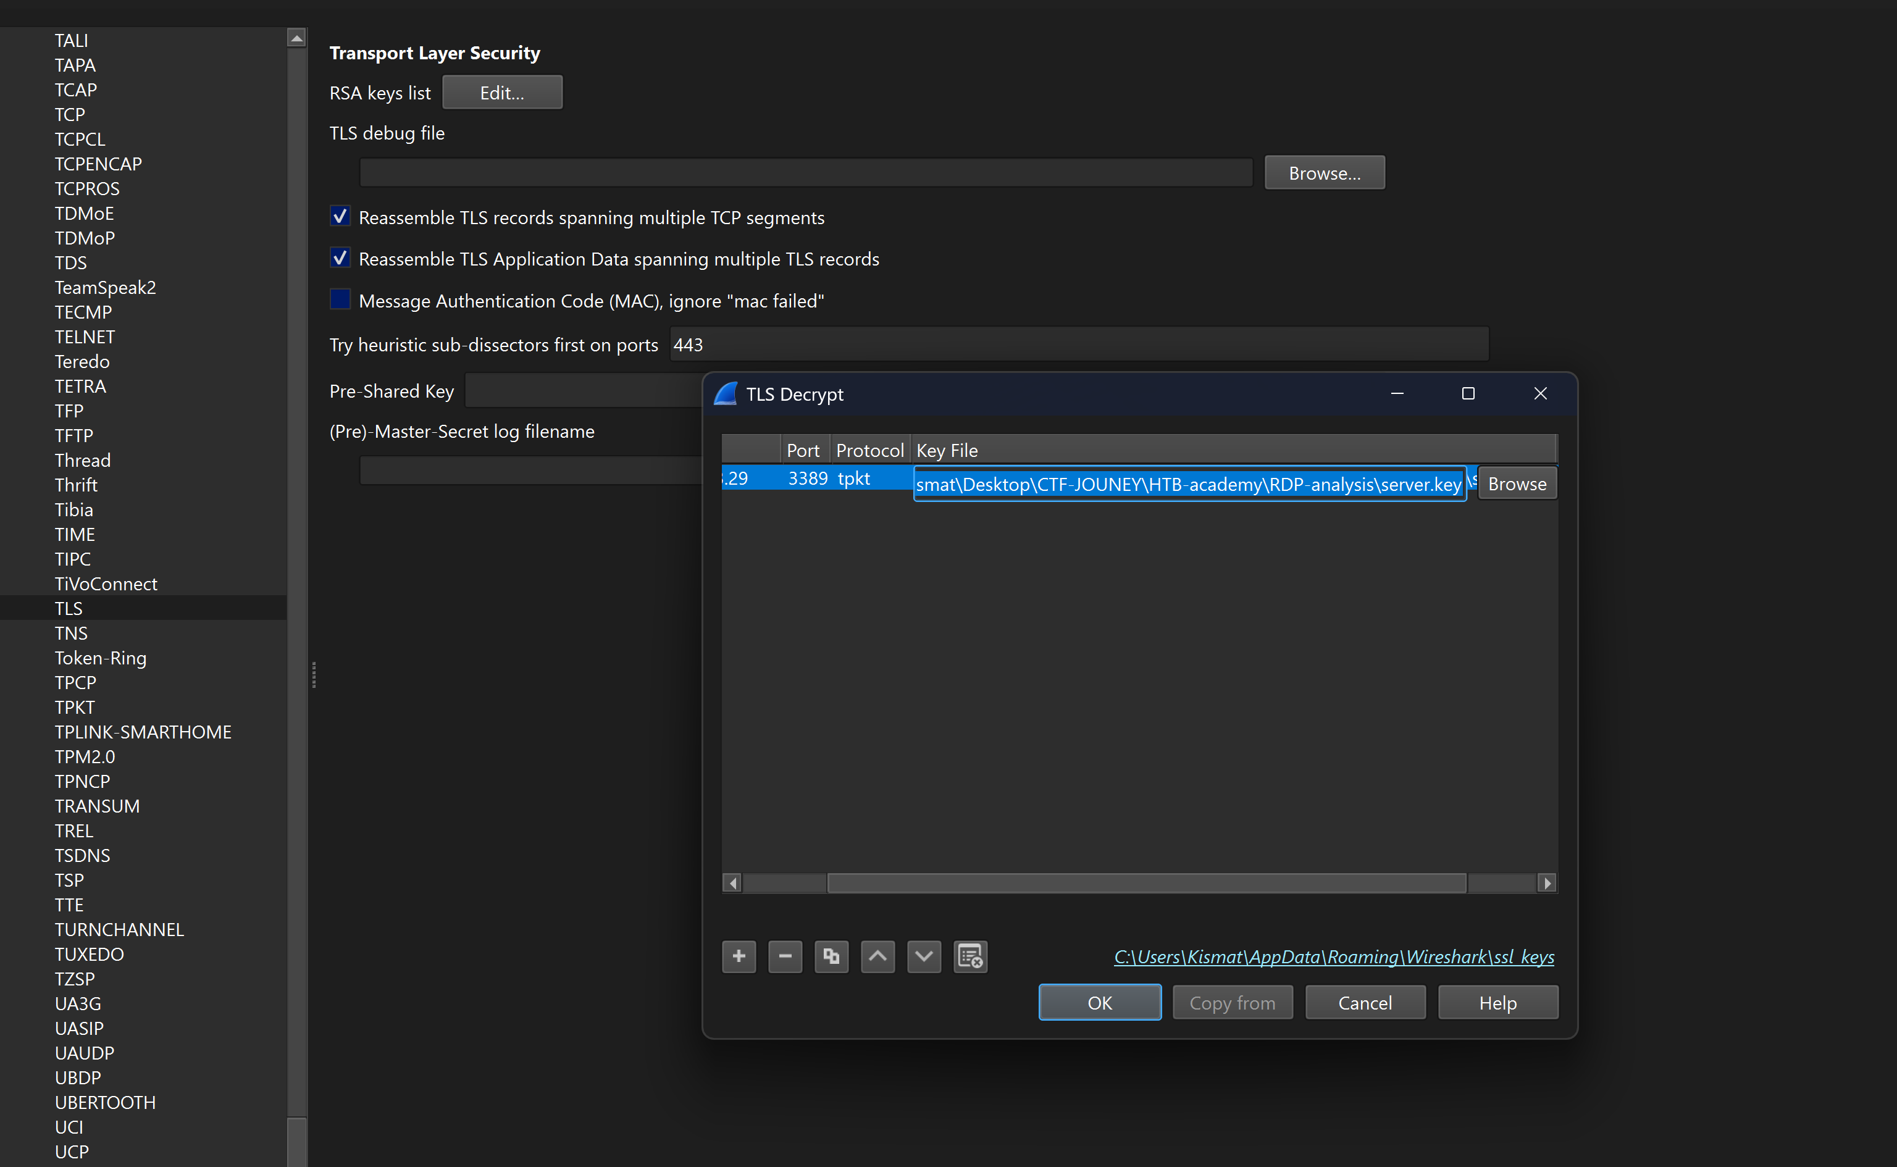
Task: Edit the heuristic ports field showing 443
Action: pyautogui.click(x=1079, y=345)
